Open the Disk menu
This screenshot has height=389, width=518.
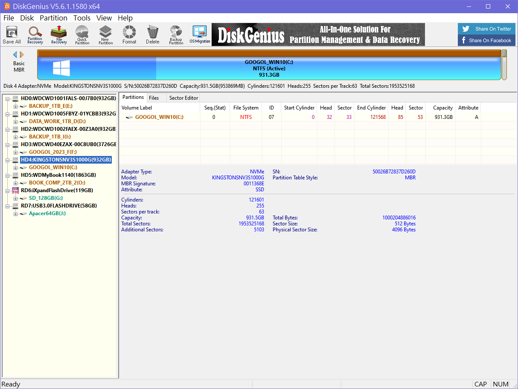pyautogui.click(x=27, y=18)
